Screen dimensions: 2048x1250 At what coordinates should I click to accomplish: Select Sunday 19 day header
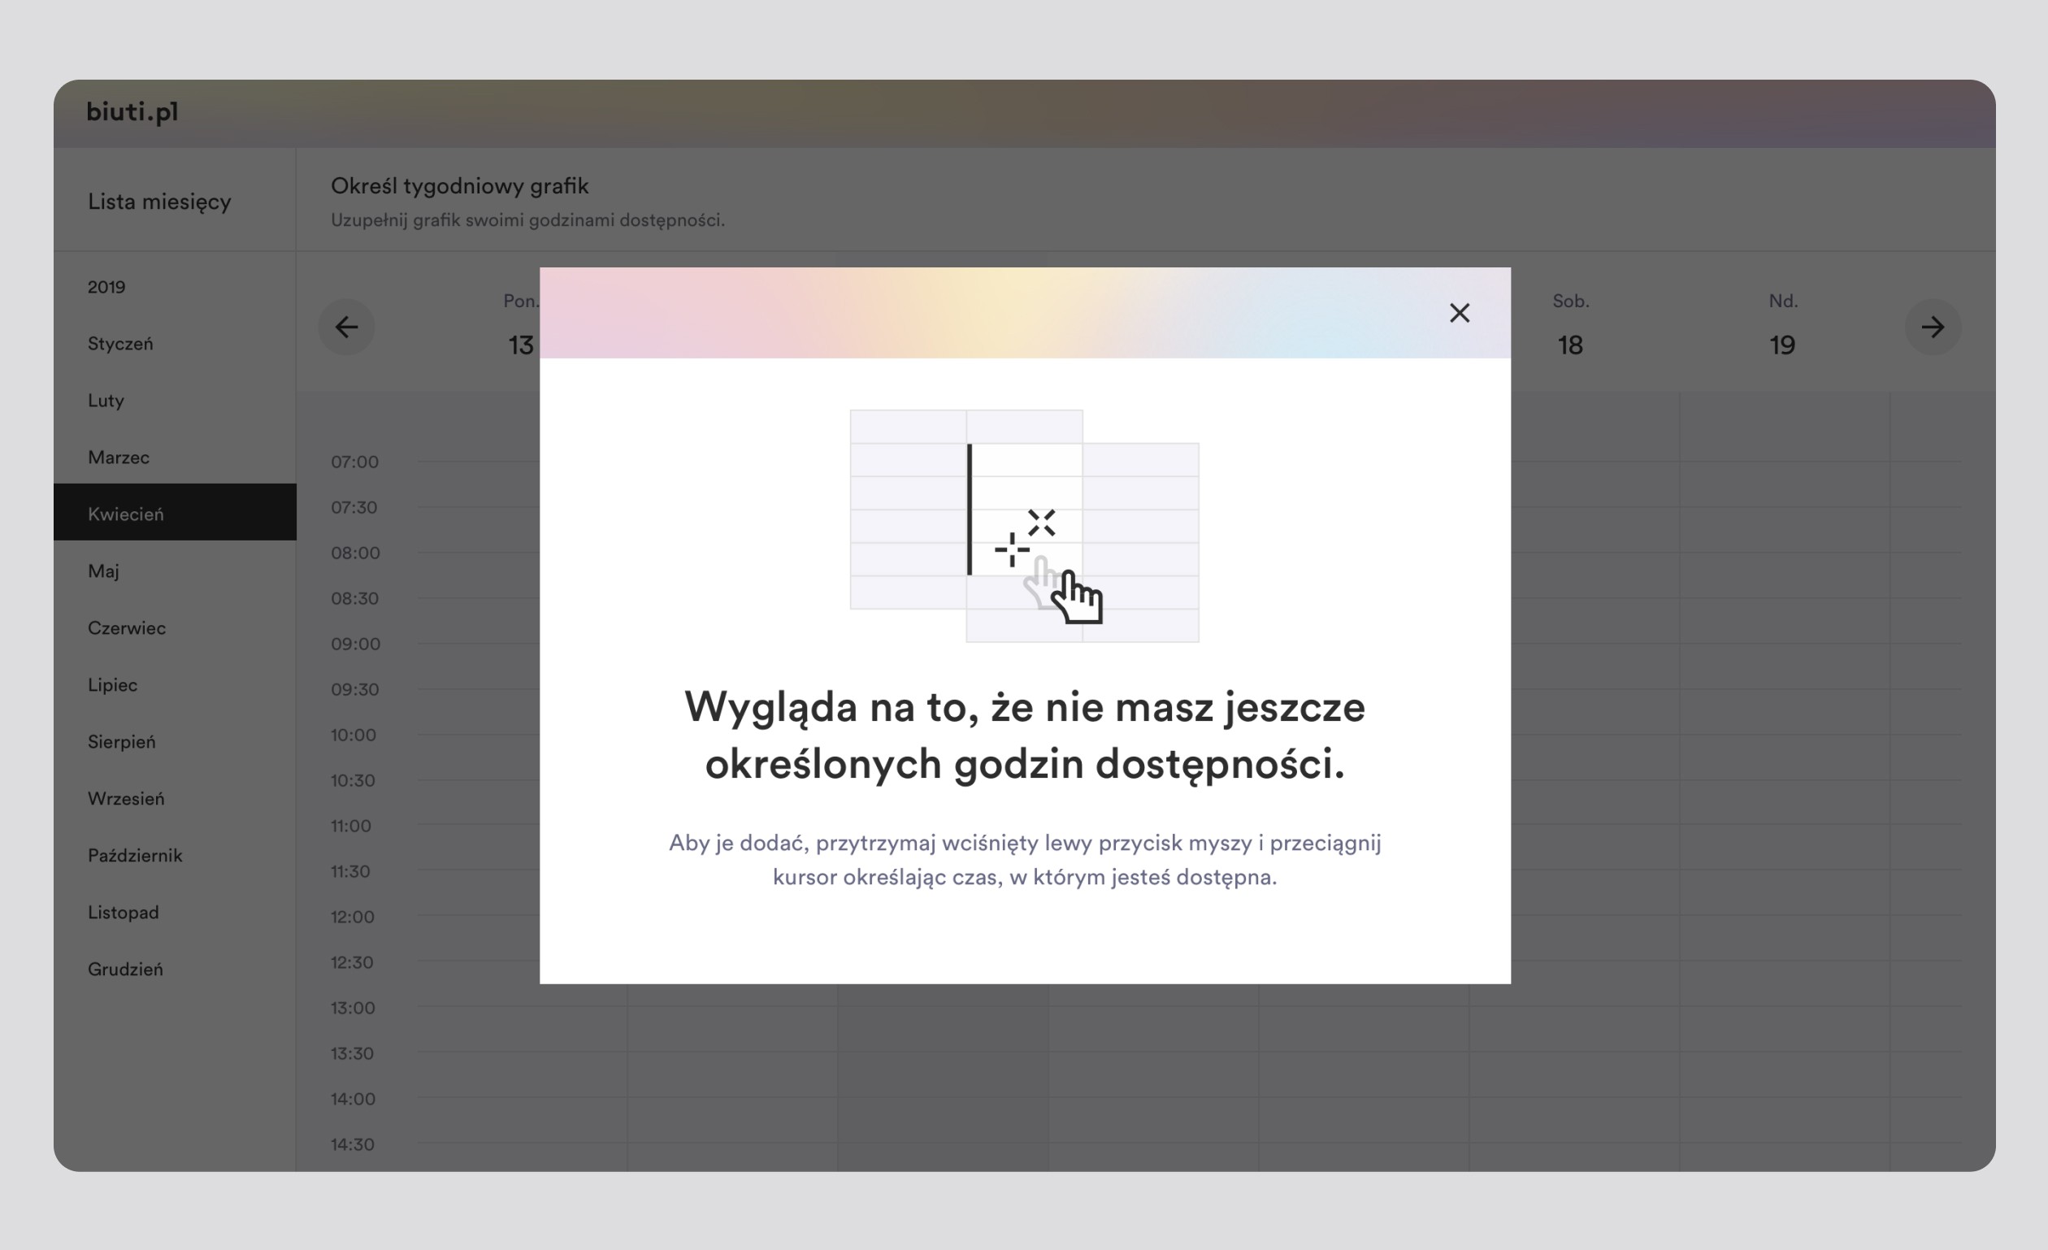[1782, 327]
